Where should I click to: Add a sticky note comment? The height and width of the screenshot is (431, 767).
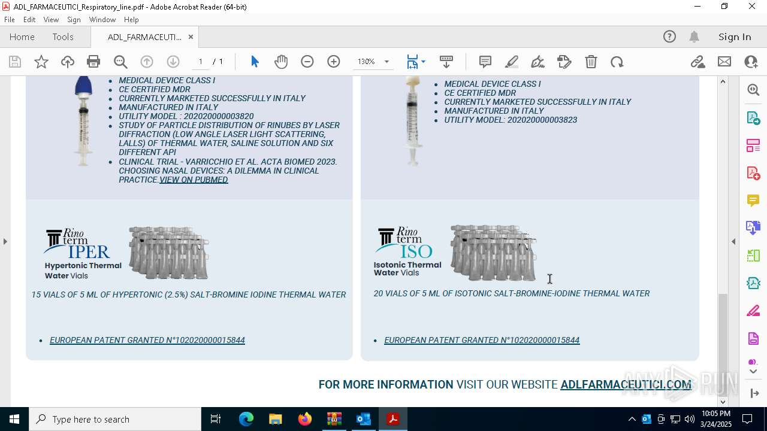[x=485, y=62]
